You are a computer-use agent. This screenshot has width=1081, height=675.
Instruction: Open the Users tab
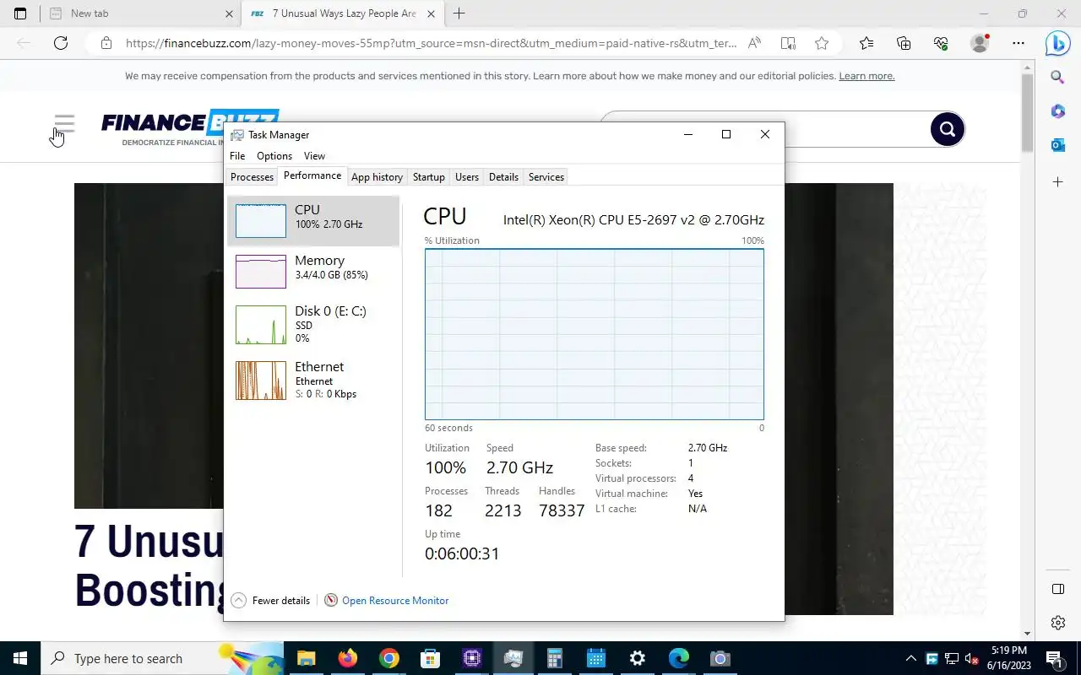coord(467,177)
